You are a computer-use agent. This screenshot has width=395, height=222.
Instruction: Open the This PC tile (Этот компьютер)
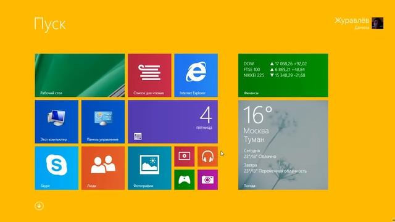point(57,122)
